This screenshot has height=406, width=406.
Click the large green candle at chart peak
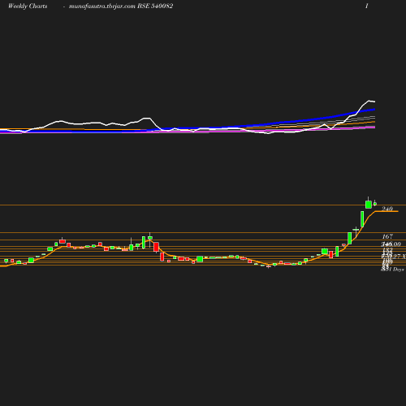[369, 205]
